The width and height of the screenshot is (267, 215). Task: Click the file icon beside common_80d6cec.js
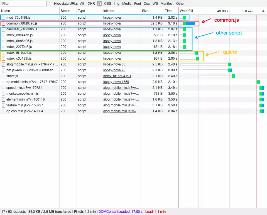tap(3, 23)
